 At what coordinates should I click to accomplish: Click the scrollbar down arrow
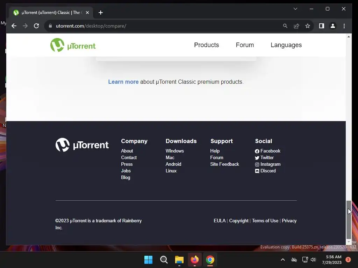point(349,241)
